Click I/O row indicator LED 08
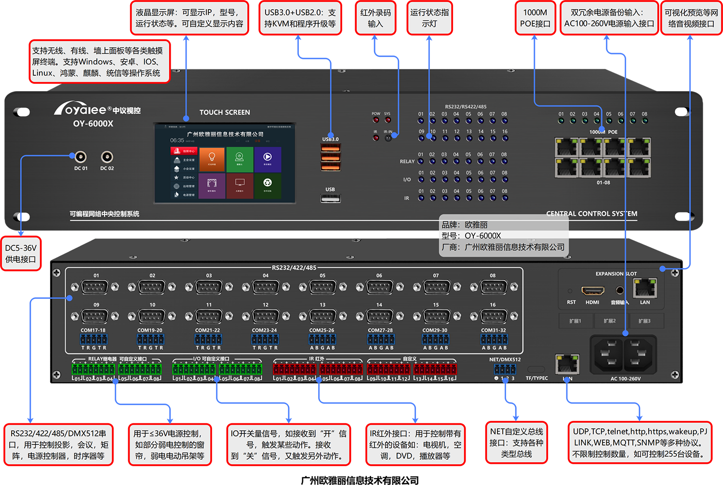723x485 pixels. 505,179
